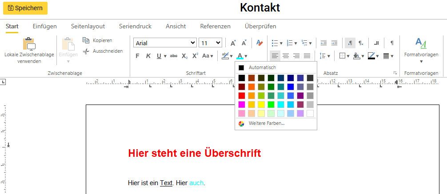The height and width of the screenshot is (194, 447).
Task: Center align the paragraph
Action: pos(286,56)
